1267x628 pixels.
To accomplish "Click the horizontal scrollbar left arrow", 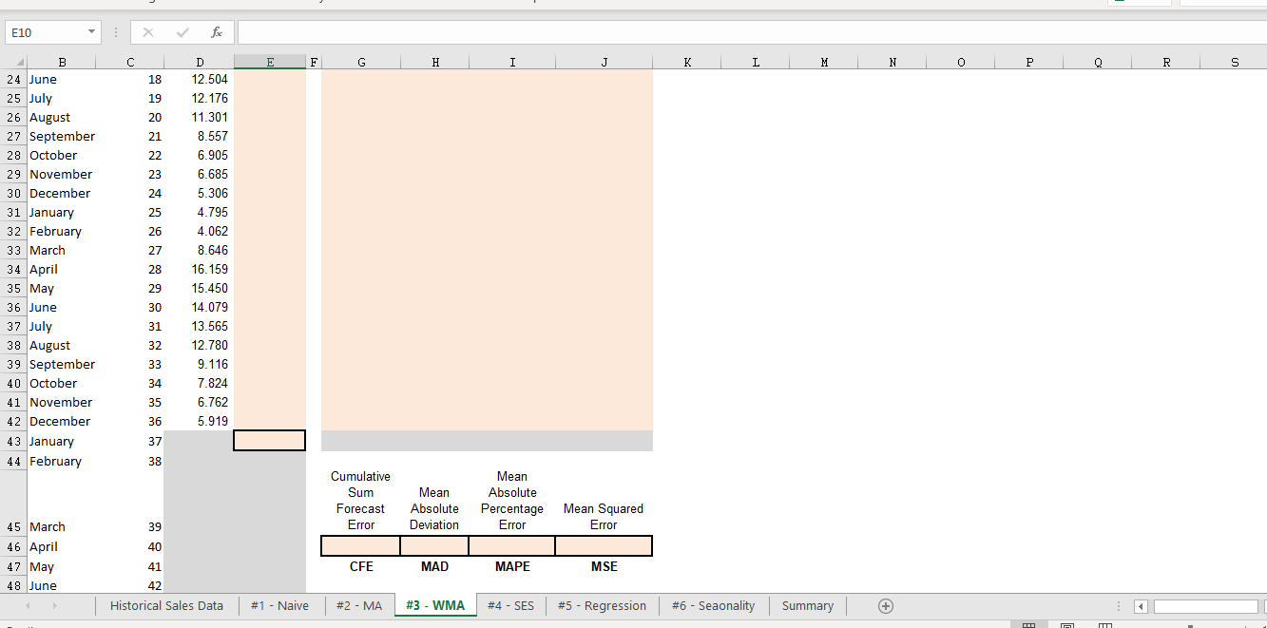I will (x=1140, y=605).
